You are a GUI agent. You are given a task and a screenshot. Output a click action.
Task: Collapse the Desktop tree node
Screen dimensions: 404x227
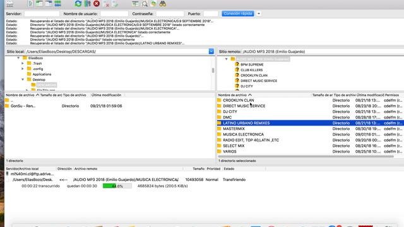point(23,79)
